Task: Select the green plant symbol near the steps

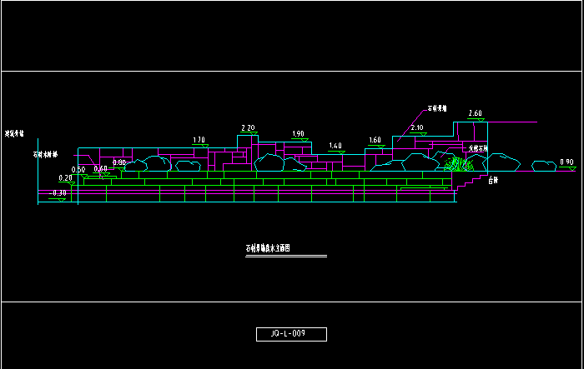Action: click(459, 164)
